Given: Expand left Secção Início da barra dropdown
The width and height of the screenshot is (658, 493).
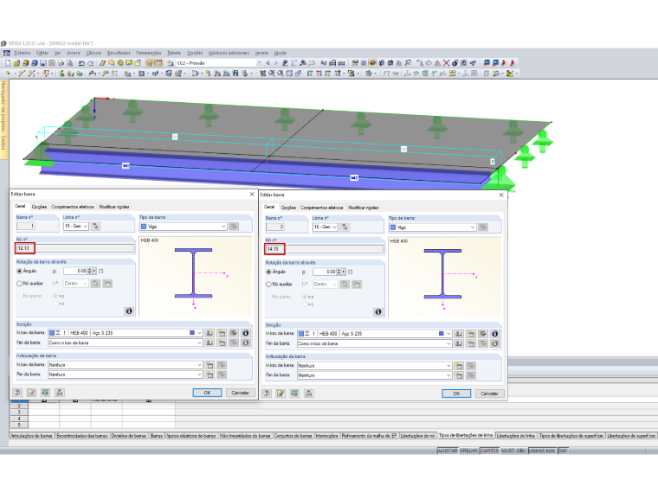Looking at the screenshot, I should coord(199,333).
